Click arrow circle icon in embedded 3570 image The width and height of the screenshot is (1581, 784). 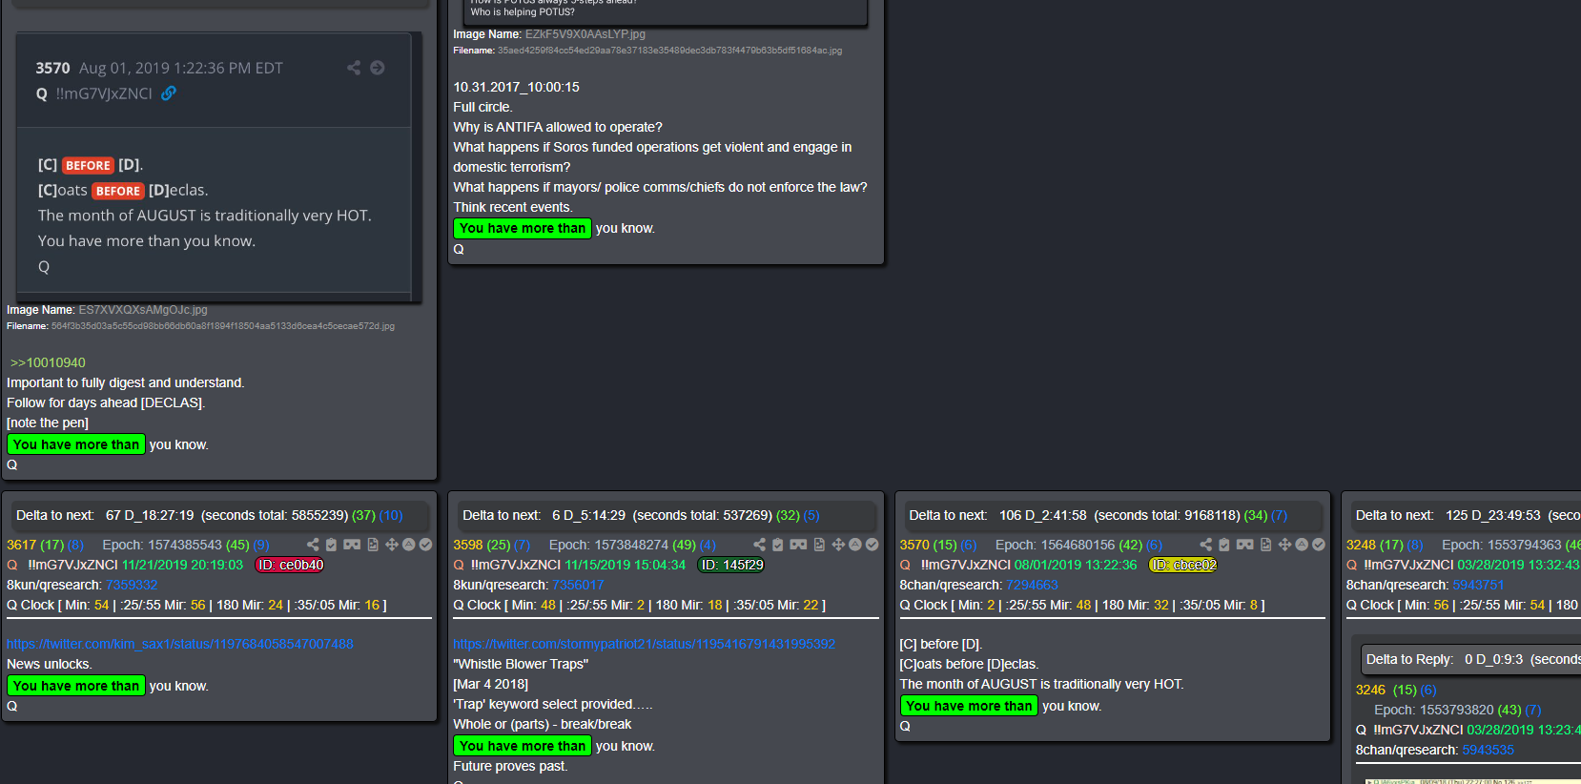(378, 68)
